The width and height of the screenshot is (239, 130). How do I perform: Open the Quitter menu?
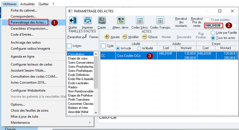pos(43,4)
